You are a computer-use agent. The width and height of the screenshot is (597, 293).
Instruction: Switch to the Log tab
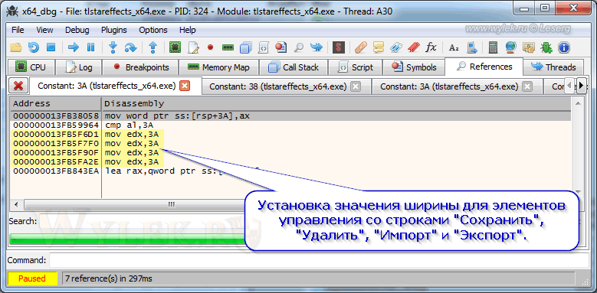[79, 67]
